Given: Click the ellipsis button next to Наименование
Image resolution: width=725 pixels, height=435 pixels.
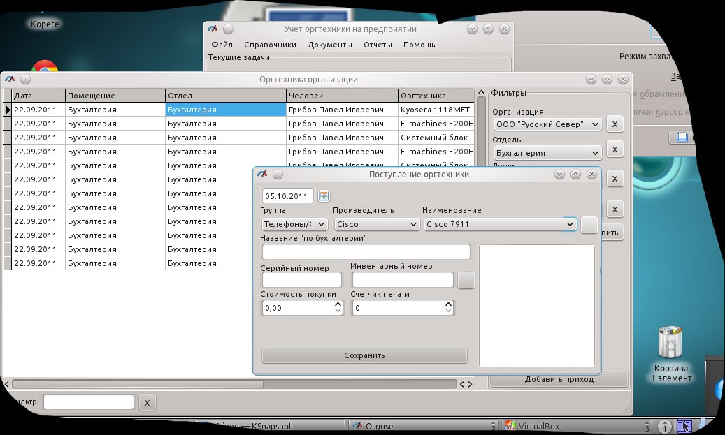Looking at the screenshot, I should point(588,225).
